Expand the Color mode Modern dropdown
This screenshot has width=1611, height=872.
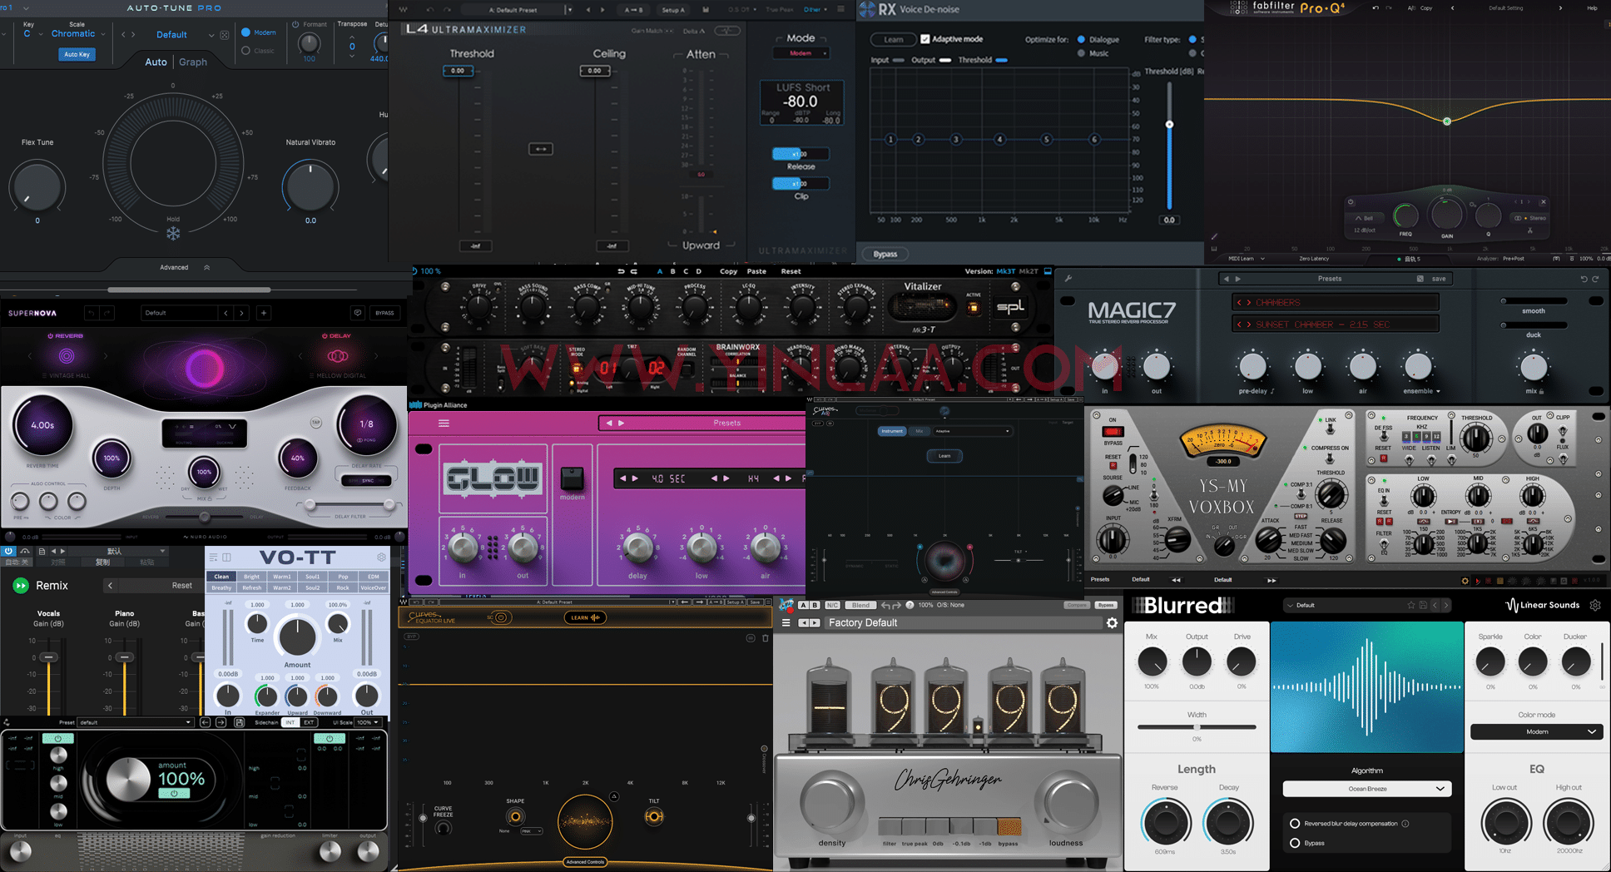(1536, 731)
